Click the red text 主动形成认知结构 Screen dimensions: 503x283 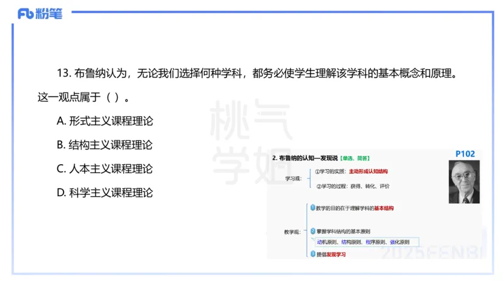(x=368, y=171)
